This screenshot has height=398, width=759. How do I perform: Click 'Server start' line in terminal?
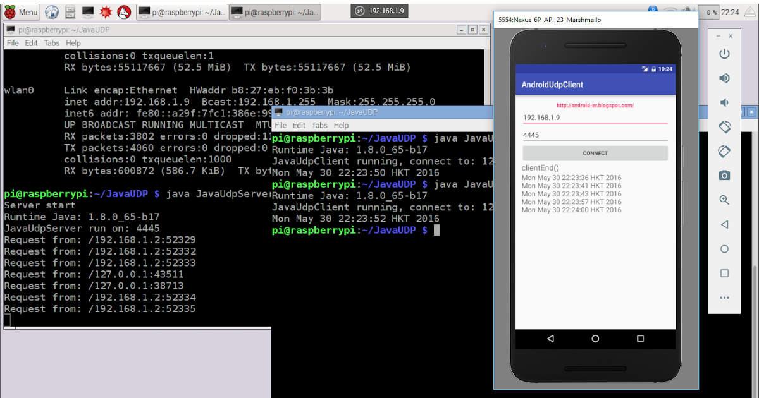(x=39, y=205)
